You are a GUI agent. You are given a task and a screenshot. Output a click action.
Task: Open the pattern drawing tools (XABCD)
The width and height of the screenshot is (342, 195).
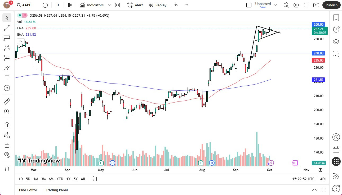7,48
